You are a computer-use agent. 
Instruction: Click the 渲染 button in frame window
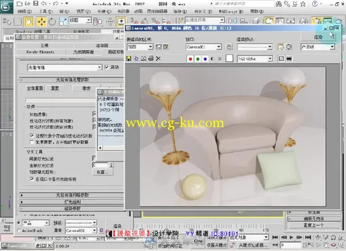[318, 37]
